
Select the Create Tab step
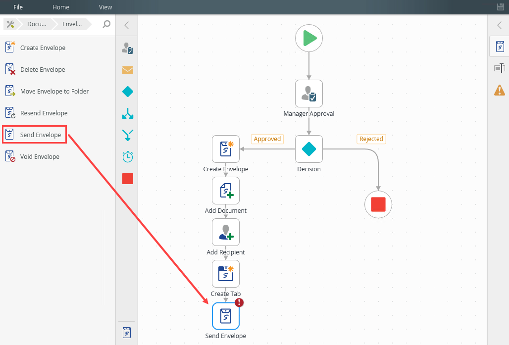226,274
